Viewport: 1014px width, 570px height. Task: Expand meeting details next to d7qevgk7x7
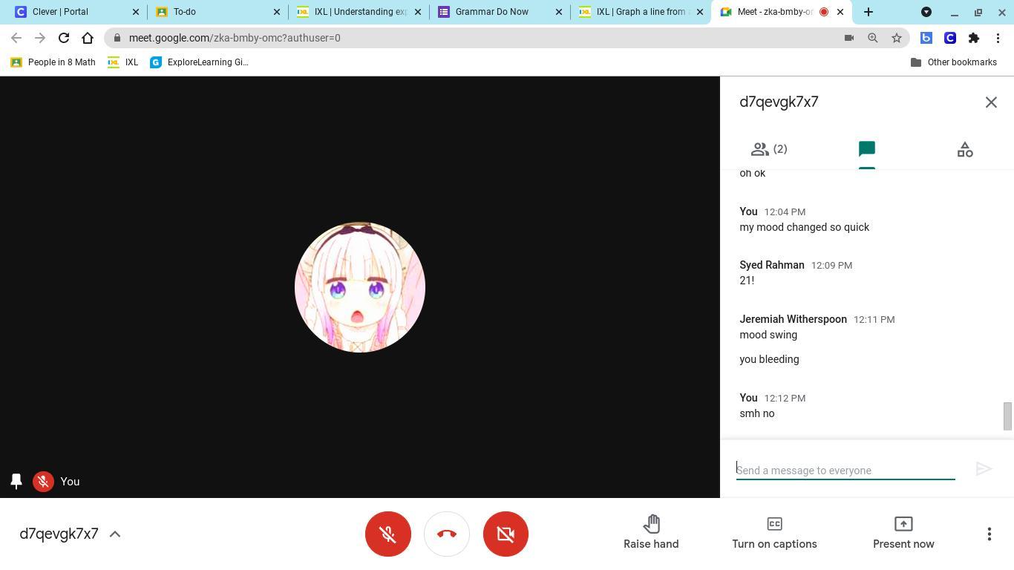[115, 534]
